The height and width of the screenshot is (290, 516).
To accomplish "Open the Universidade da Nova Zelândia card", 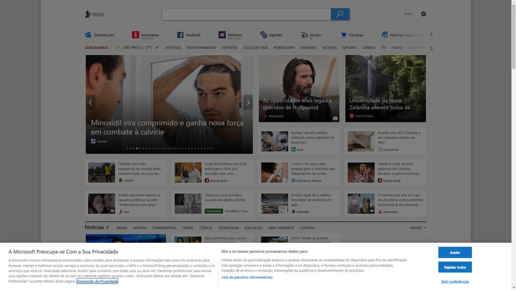I will [x=385, y=89].
